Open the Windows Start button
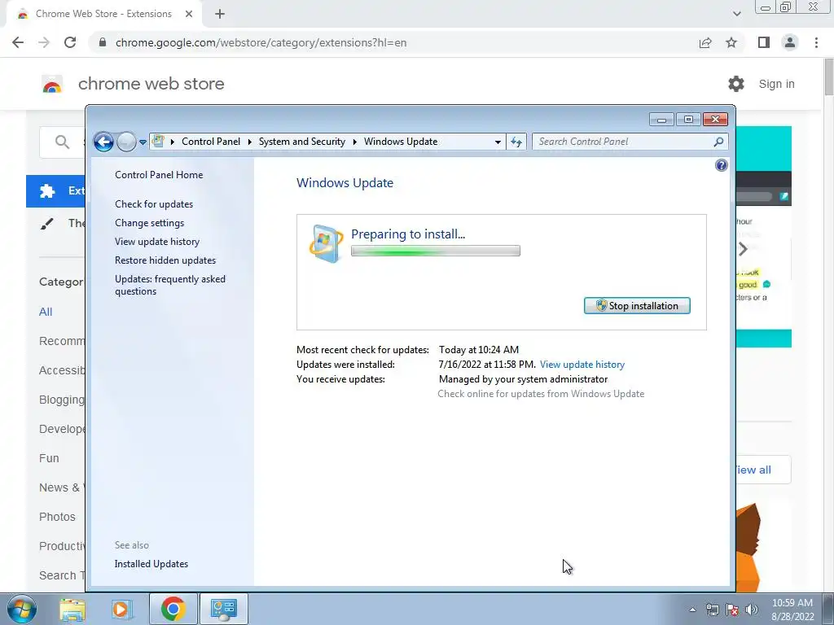The image size is (834, 625). point(21,609)
